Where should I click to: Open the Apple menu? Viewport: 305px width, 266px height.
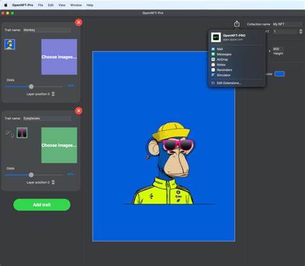pyautogui.click(x=6, y=5)
